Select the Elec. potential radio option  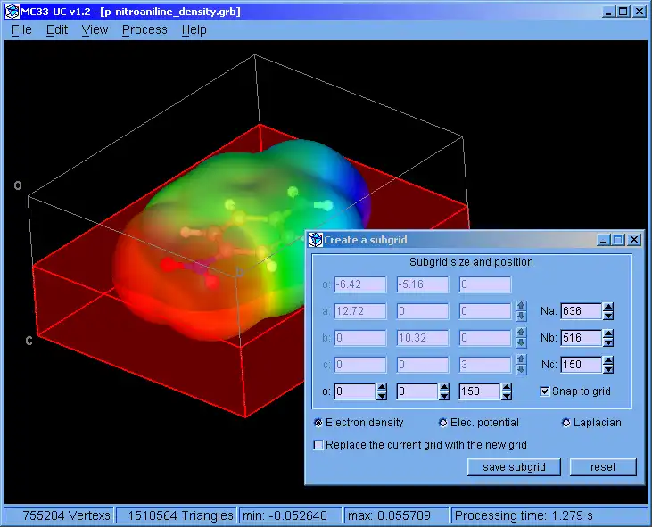pos(443,423)
